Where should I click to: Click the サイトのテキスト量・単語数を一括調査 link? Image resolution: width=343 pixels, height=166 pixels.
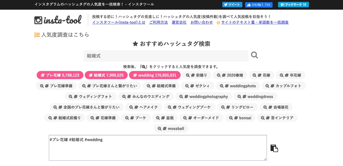pos(255,22)
